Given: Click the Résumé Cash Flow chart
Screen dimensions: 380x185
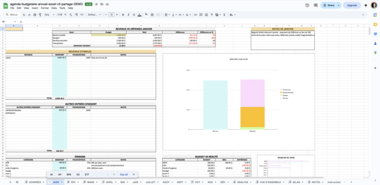Looking at the screenshot, I should point(238,102).
